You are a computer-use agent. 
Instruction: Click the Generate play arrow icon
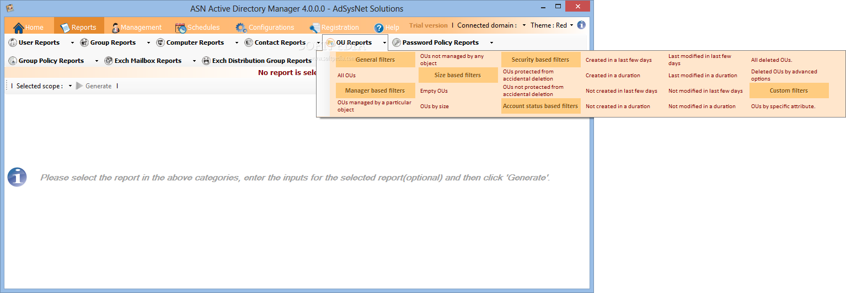(80, 86)
